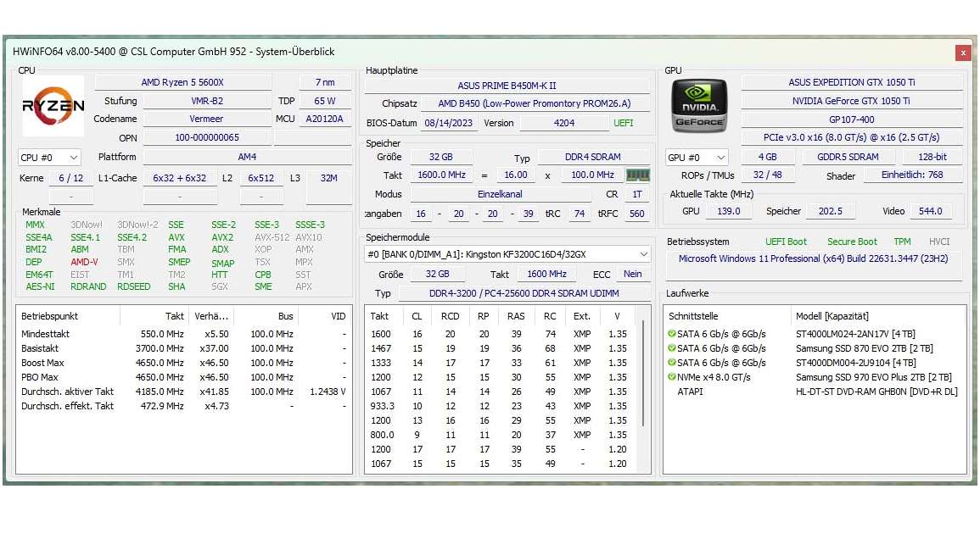Click the DDR4-3200 / PC4-25600 module type value
The width and height of the screenshot is (980, 550).
click(x=524, y=292)
